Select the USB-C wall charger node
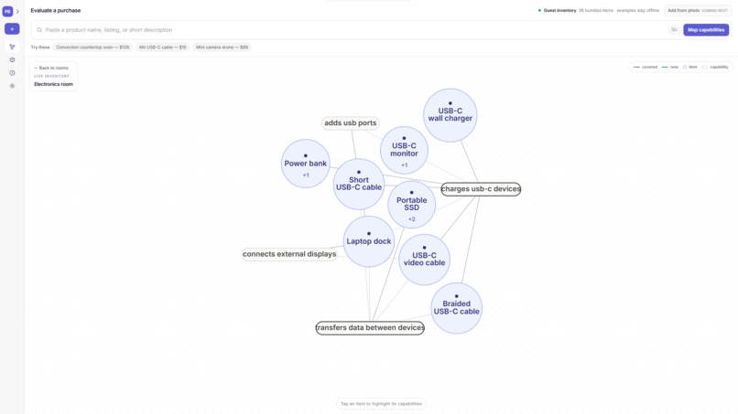 [450, 115]
